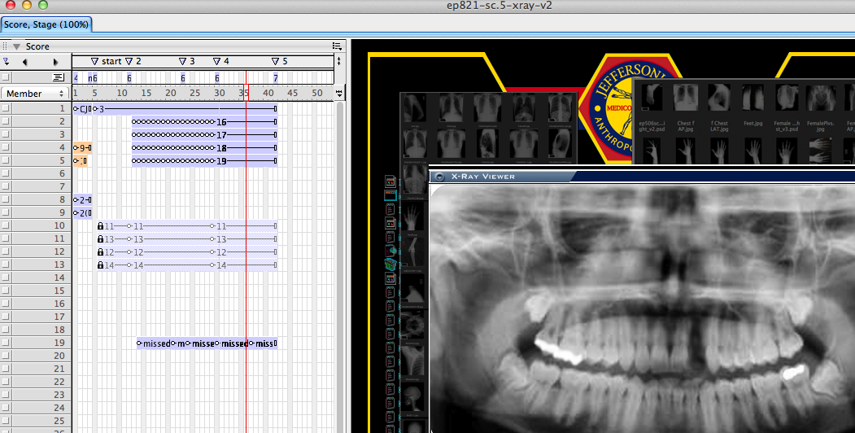Toggle the script channel visibility box
Image resolution: width=855 pixels, height=433 pixels.
point(7,77)
